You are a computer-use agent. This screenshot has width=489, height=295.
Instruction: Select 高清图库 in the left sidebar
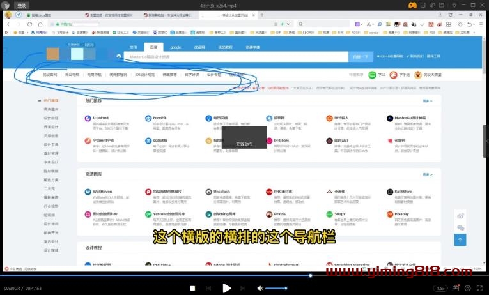(x=51, y=109)
